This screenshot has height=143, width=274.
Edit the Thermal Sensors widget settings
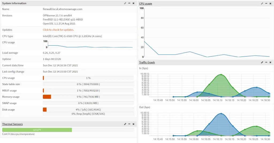pyautogui.click(x=125, y=124)
